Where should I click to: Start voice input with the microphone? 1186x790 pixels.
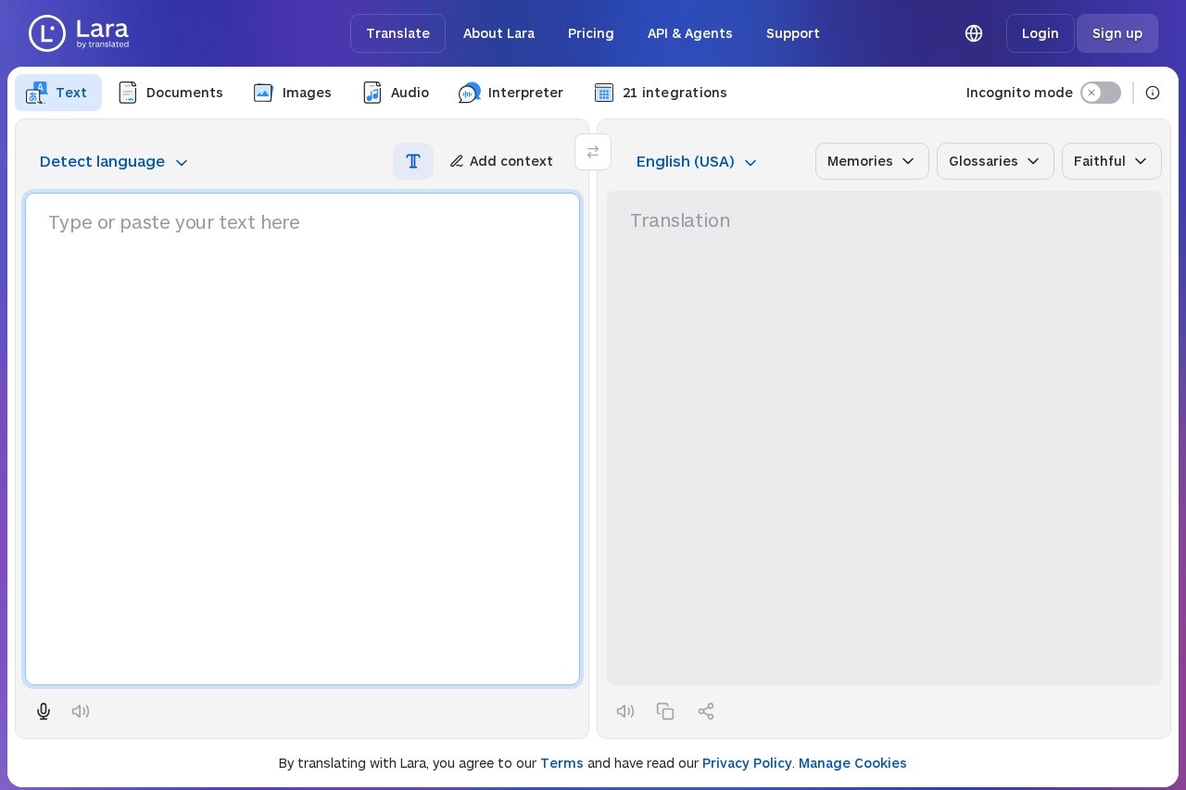(44, 711)
